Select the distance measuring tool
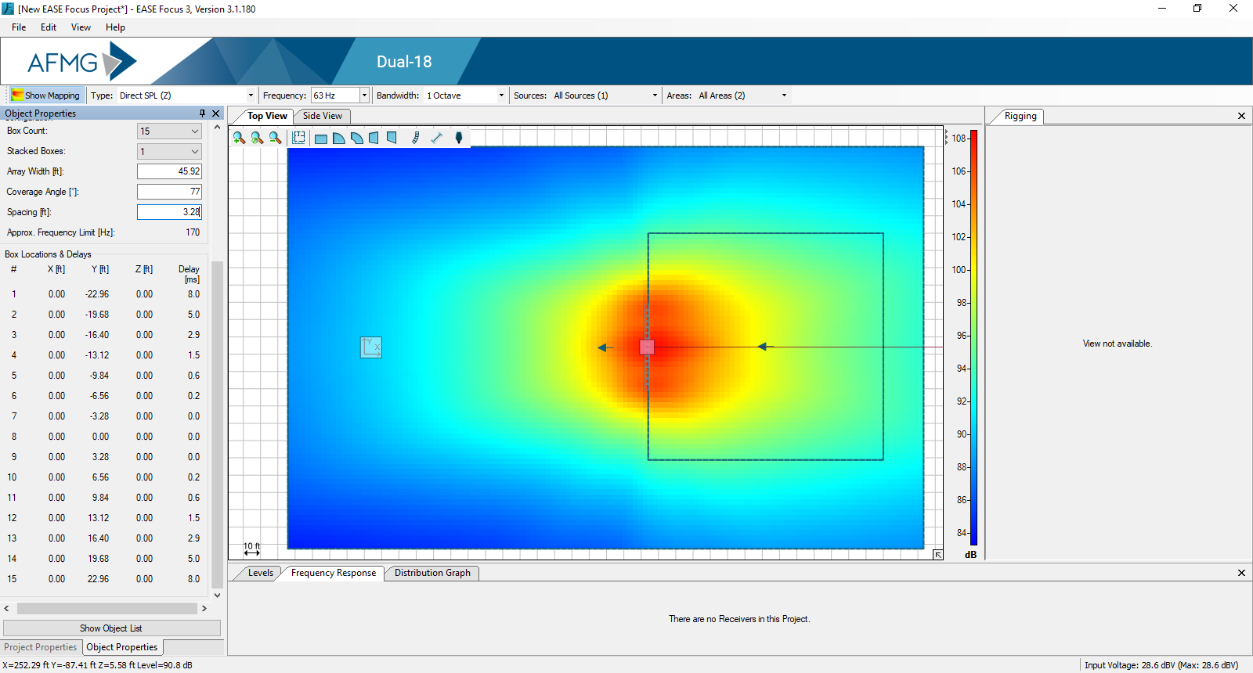 [437, 138]
